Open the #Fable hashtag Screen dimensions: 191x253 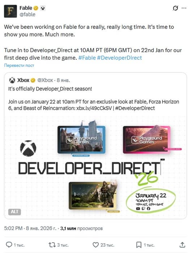(x=87, y=58)
